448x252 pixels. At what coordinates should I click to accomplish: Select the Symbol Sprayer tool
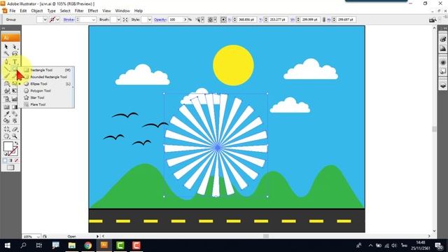tap(6, 99)
